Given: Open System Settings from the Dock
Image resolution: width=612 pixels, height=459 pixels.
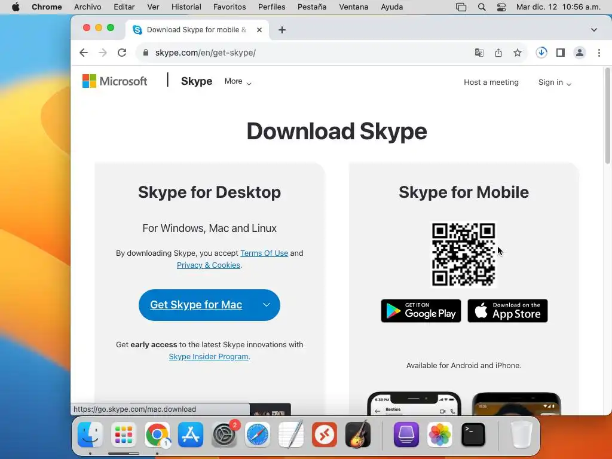Looking at the screenshot, I should coord(225,434).
